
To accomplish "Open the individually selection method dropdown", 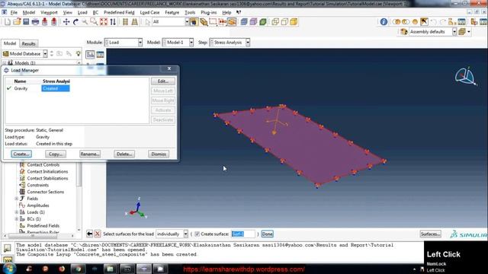I will click(172, 234).
